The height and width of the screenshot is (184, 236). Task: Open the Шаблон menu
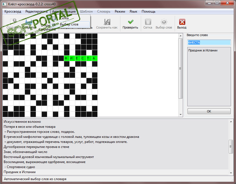[86, 11]
